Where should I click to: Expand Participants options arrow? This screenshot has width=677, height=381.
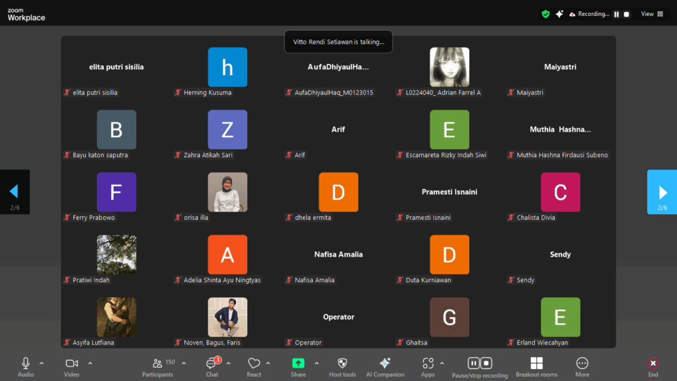click(x=184, y=363)
